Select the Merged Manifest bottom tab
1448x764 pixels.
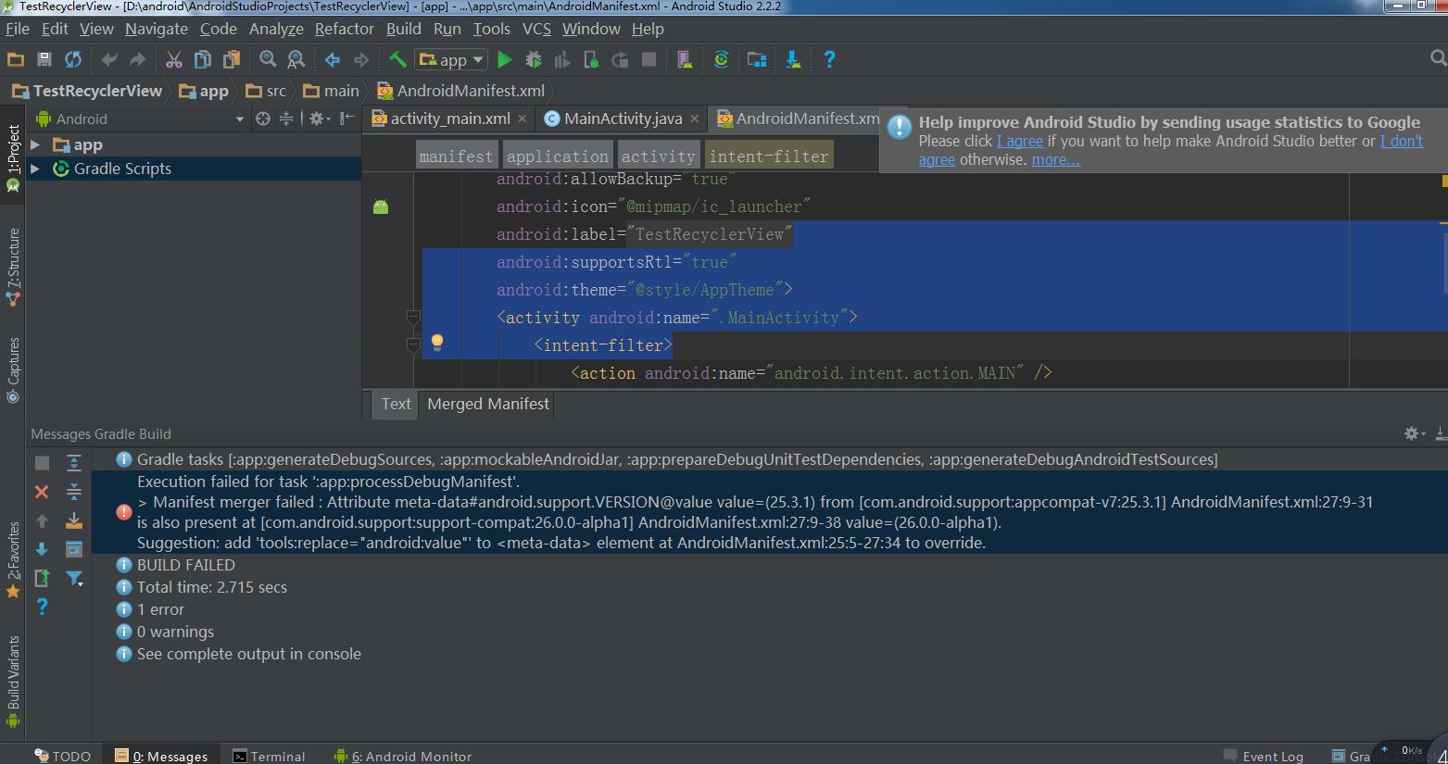coord(488,404)
